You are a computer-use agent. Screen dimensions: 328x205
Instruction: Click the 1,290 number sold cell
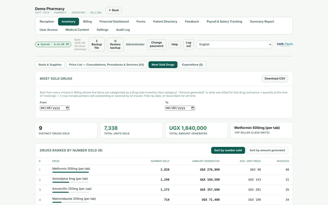click(x=165, y=180)
